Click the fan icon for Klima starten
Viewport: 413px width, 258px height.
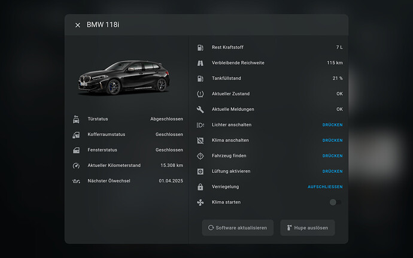pyautogui.click(x=200, y=202)
